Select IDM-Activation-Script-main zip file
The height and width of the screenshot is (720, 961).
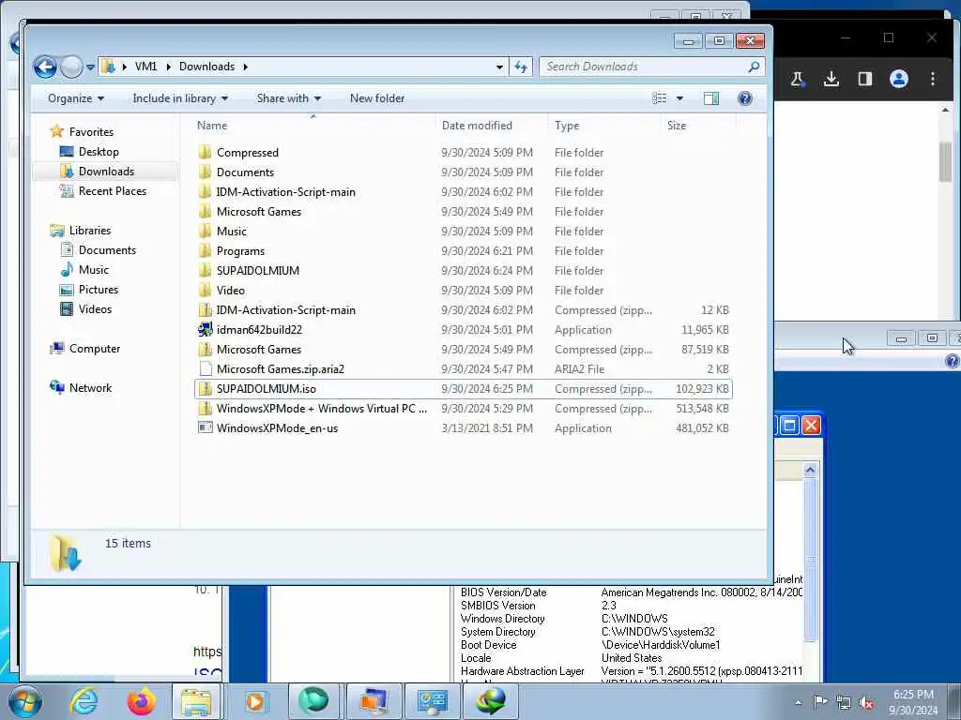pos(285,309)
